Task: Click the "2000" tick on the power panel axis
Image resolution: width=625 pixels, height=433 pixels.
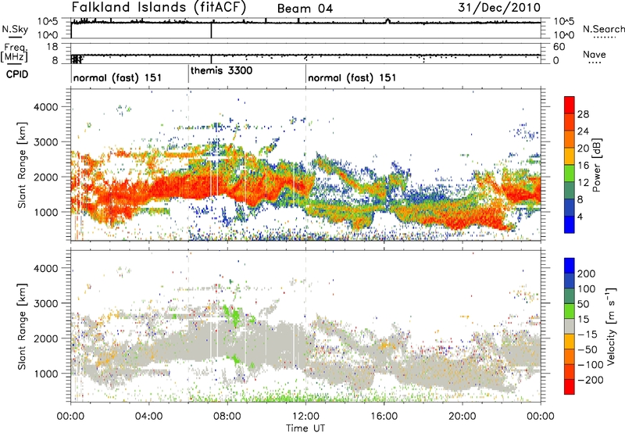Action: coord(46,177)
